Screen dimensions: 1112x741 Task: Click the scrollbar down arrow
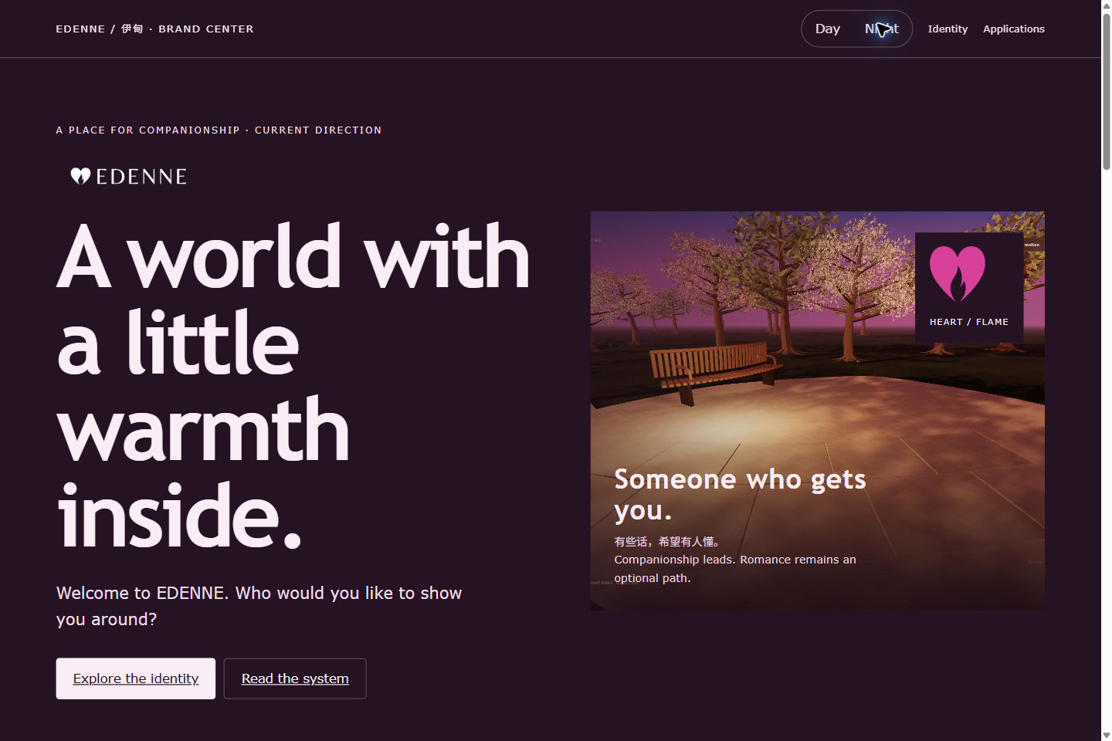point(1107,735)
